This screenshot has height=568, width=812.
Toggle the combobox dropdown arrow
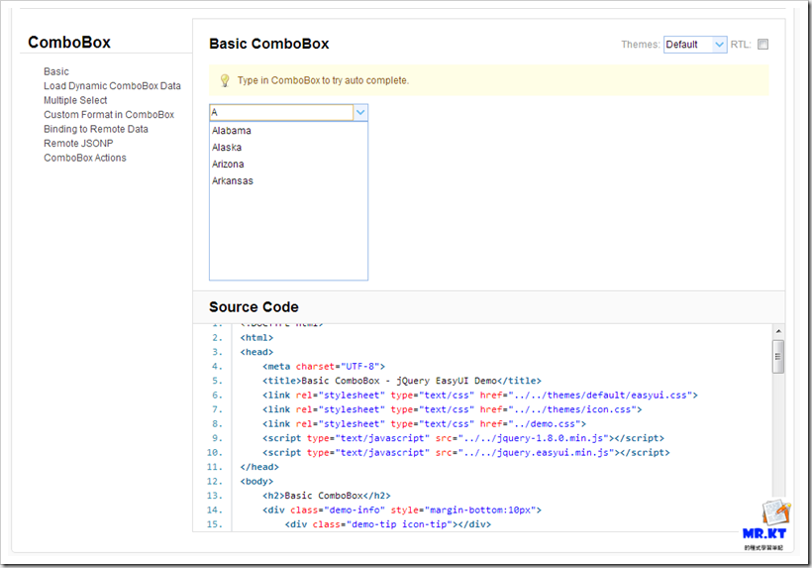click(360, 112)
